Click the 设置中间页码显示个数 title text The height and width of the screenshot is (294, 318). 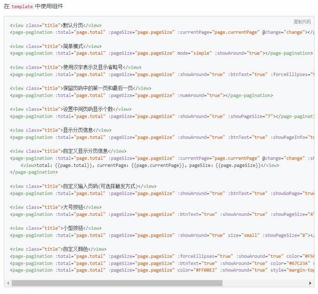[88, 109]
